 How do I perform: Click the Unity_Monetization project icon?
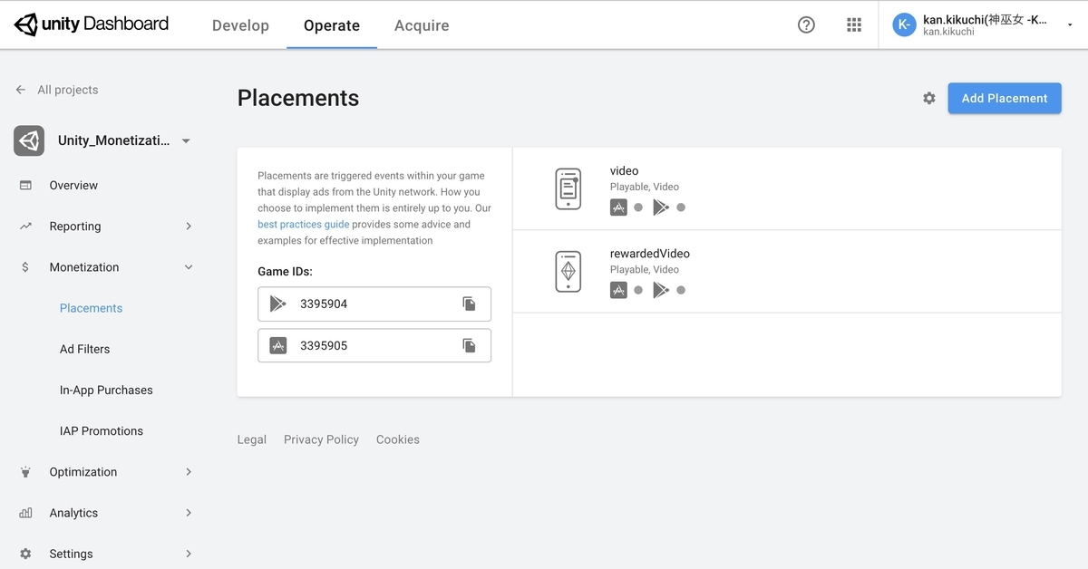[29, 140]
